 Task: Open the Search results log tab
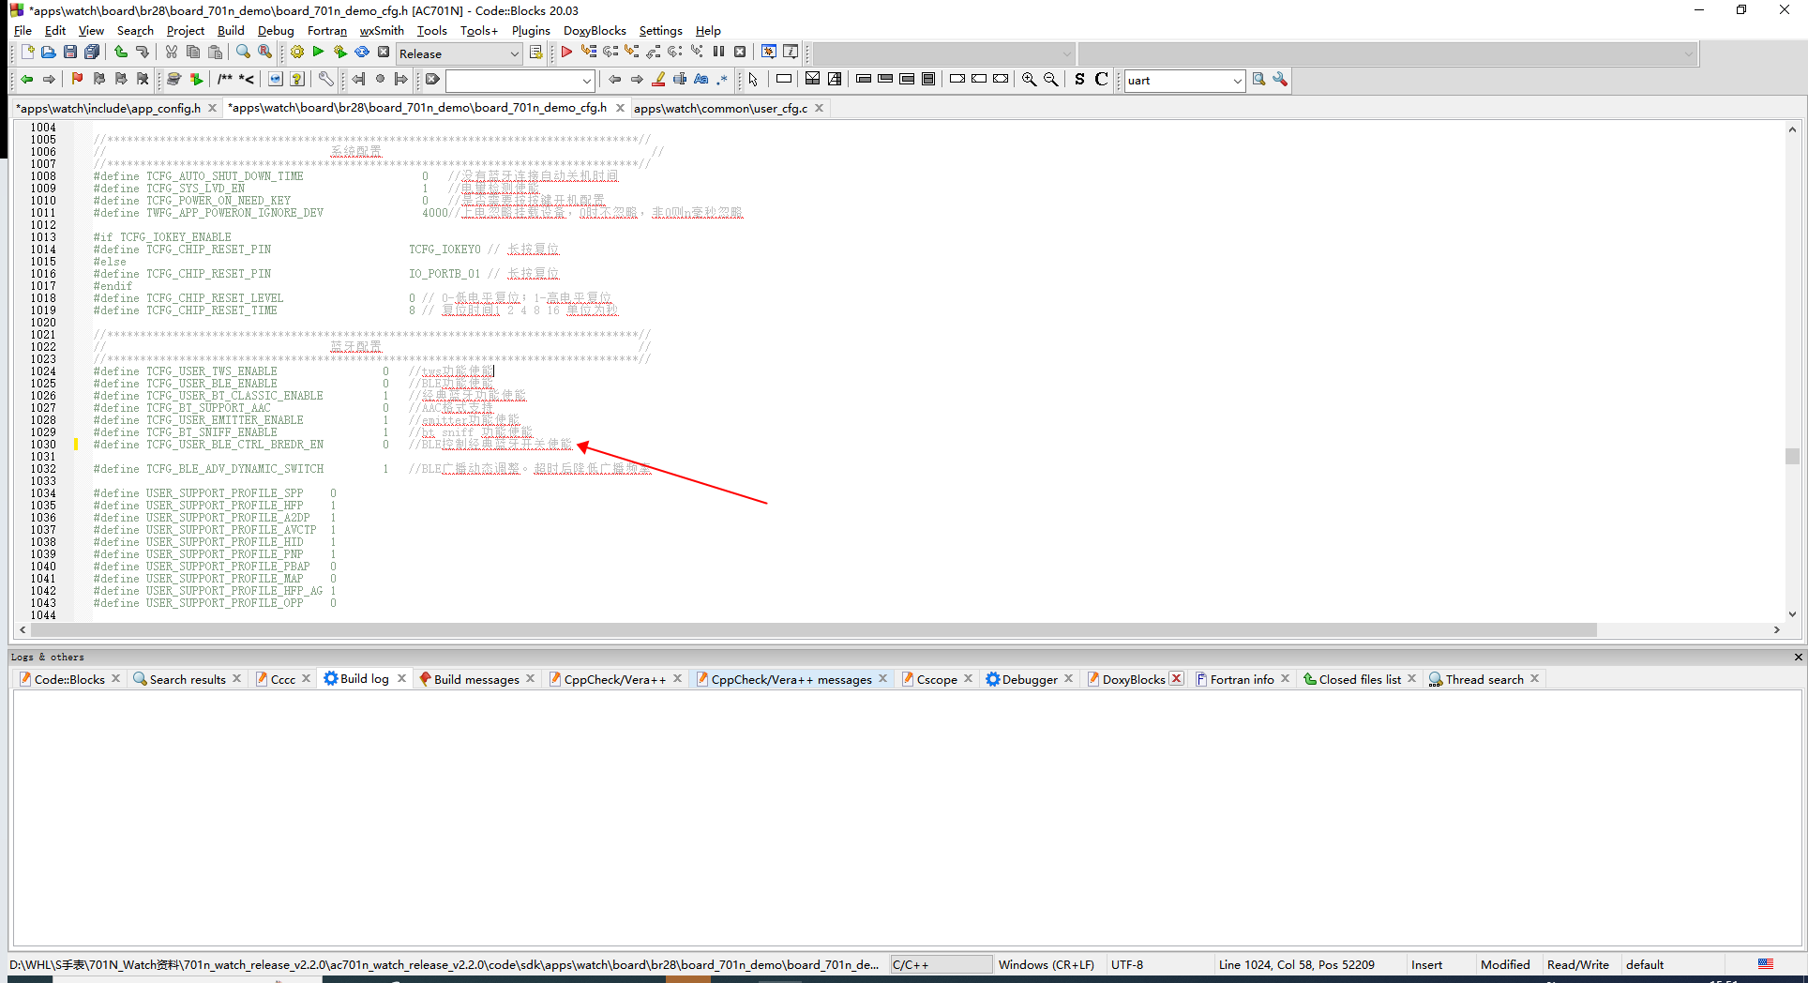[187, 679]
